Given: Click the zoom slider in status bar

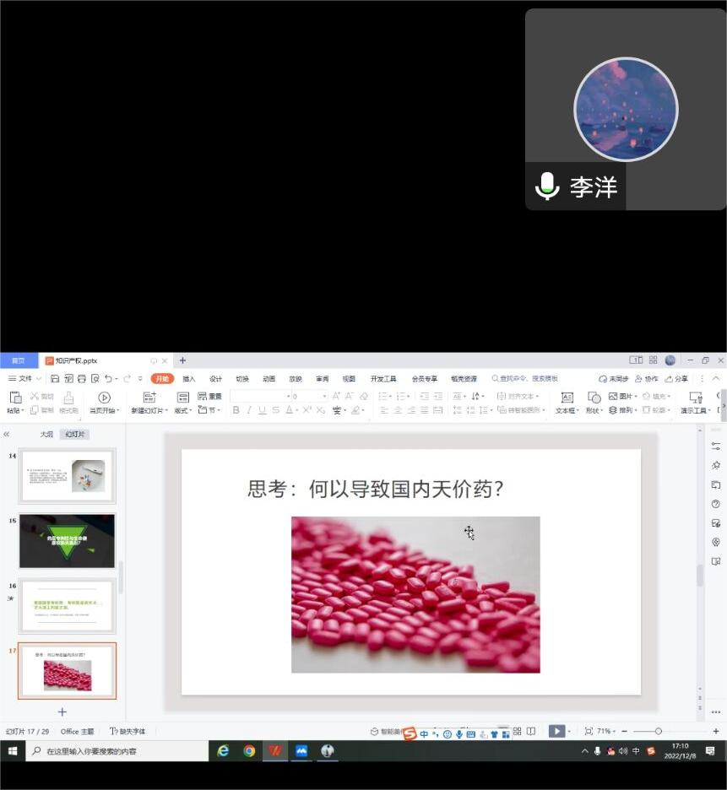Looking at the screenshot, I should coord(658,731).
